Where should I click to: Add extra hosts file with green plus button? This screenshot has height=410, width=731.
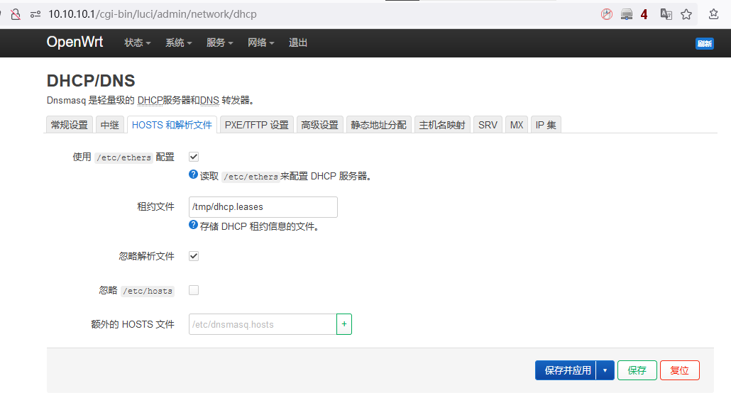(343, 323)
